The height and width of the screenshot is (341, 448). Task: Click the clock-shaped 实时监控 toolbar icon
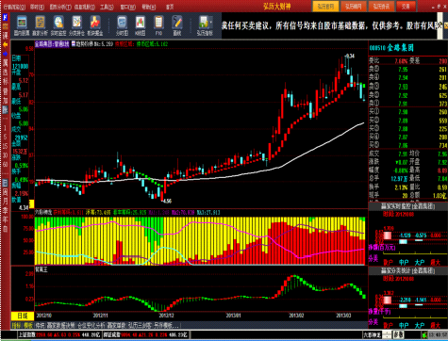(x=58, y=25)
